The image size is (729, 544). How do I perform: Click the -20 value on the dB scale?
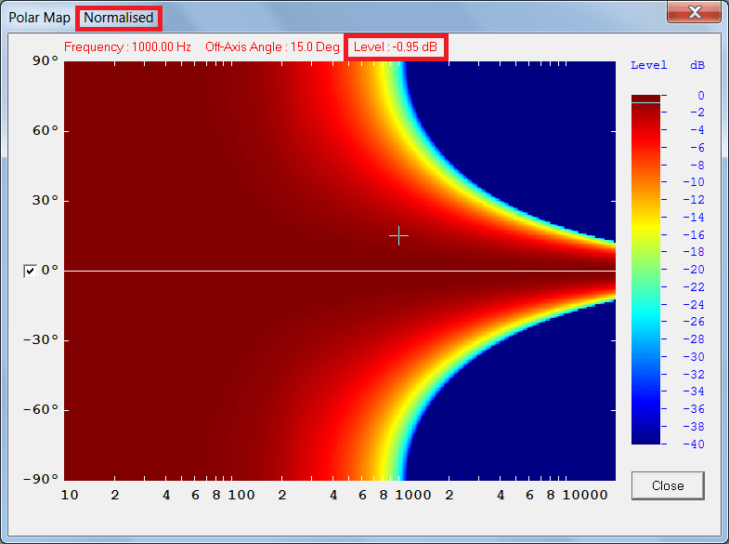[694, 270]
